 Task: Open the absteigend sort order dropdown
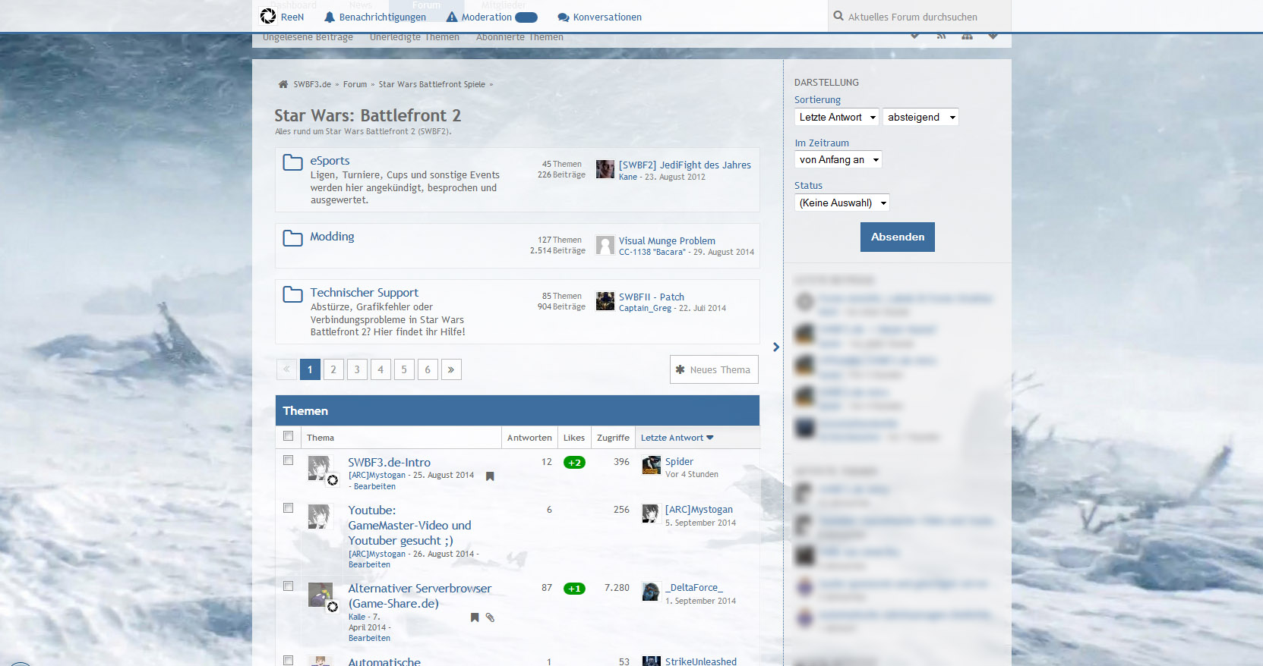pos(920,117)
